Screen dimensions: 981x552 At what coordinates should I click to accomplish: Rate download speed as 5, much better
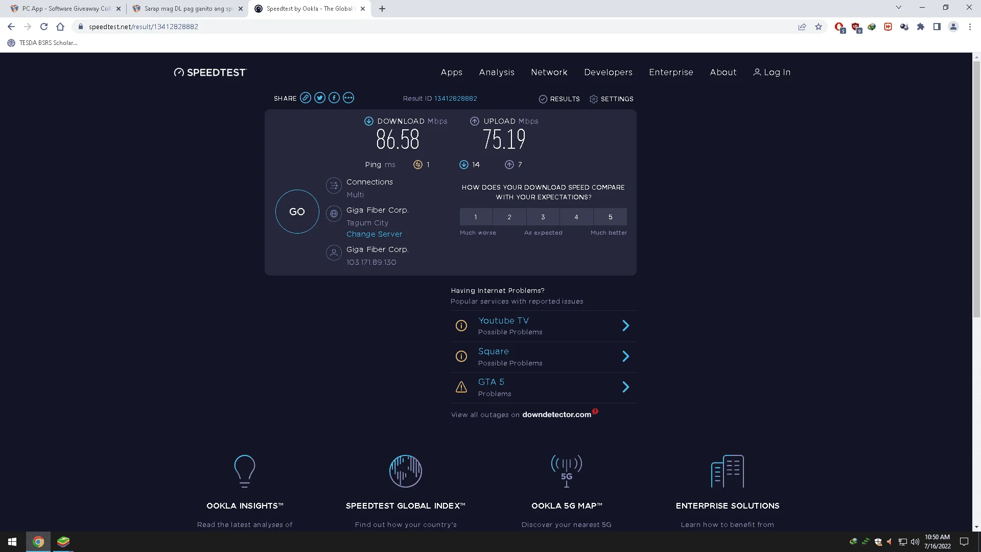coord(611,217)
